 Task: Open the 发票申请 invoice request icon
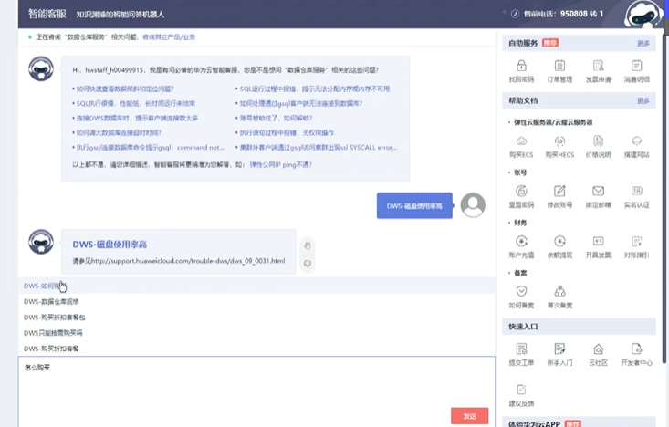[x=598, y=66]
